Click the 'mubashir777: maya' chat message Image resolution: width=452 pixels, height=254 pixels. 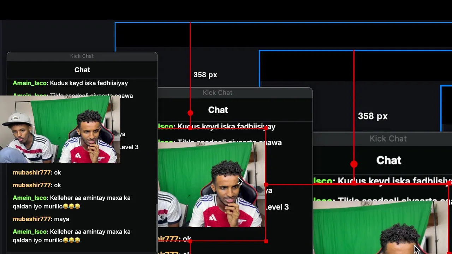click(41, 219)
